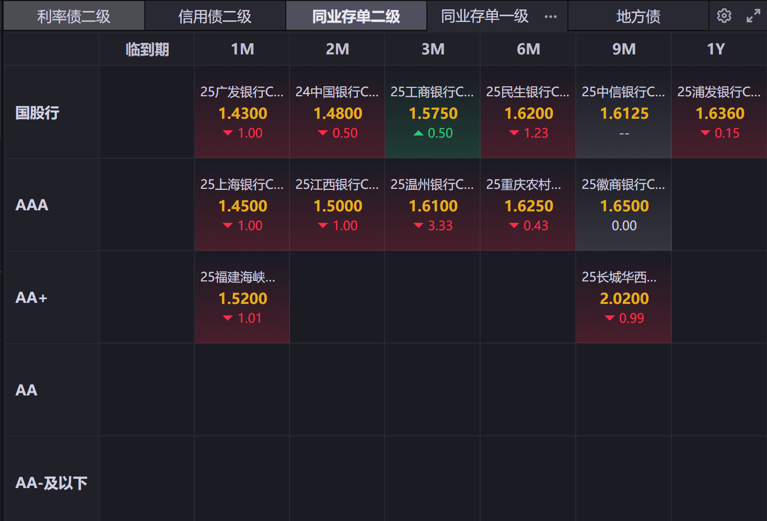
Task: Select the 同业存单一级 tab
Action: pos(484,16)
